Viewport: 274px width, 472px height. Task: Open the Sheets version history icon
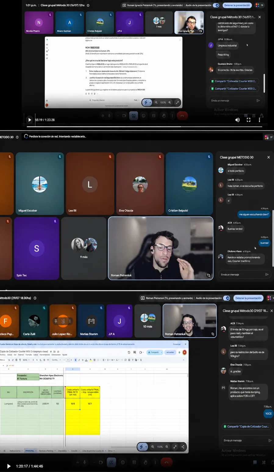pyautogui.click(x=129, y=352)
